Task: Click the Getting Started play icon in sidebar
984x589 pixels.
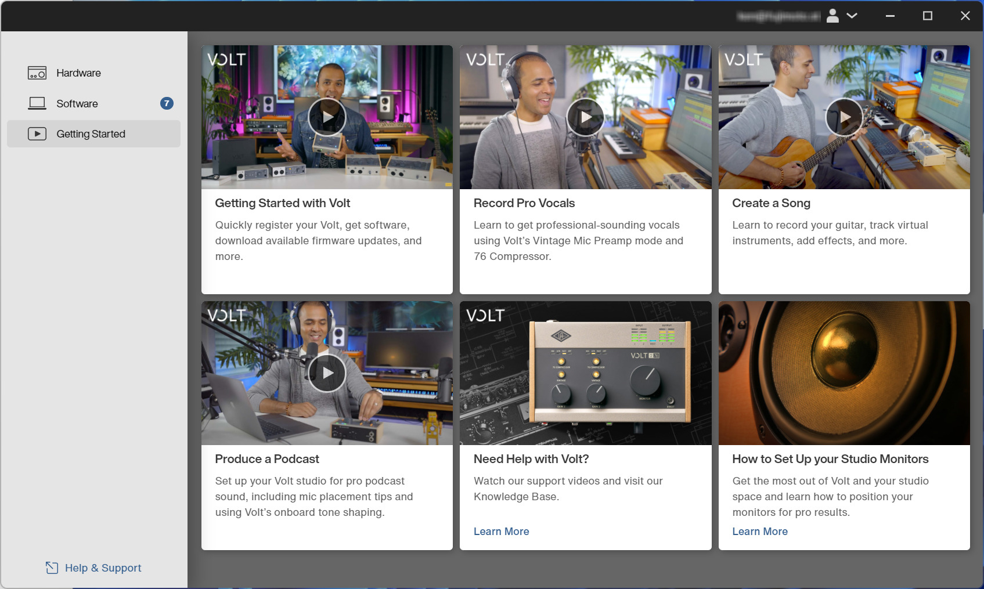Action: [x=37, y=134]
